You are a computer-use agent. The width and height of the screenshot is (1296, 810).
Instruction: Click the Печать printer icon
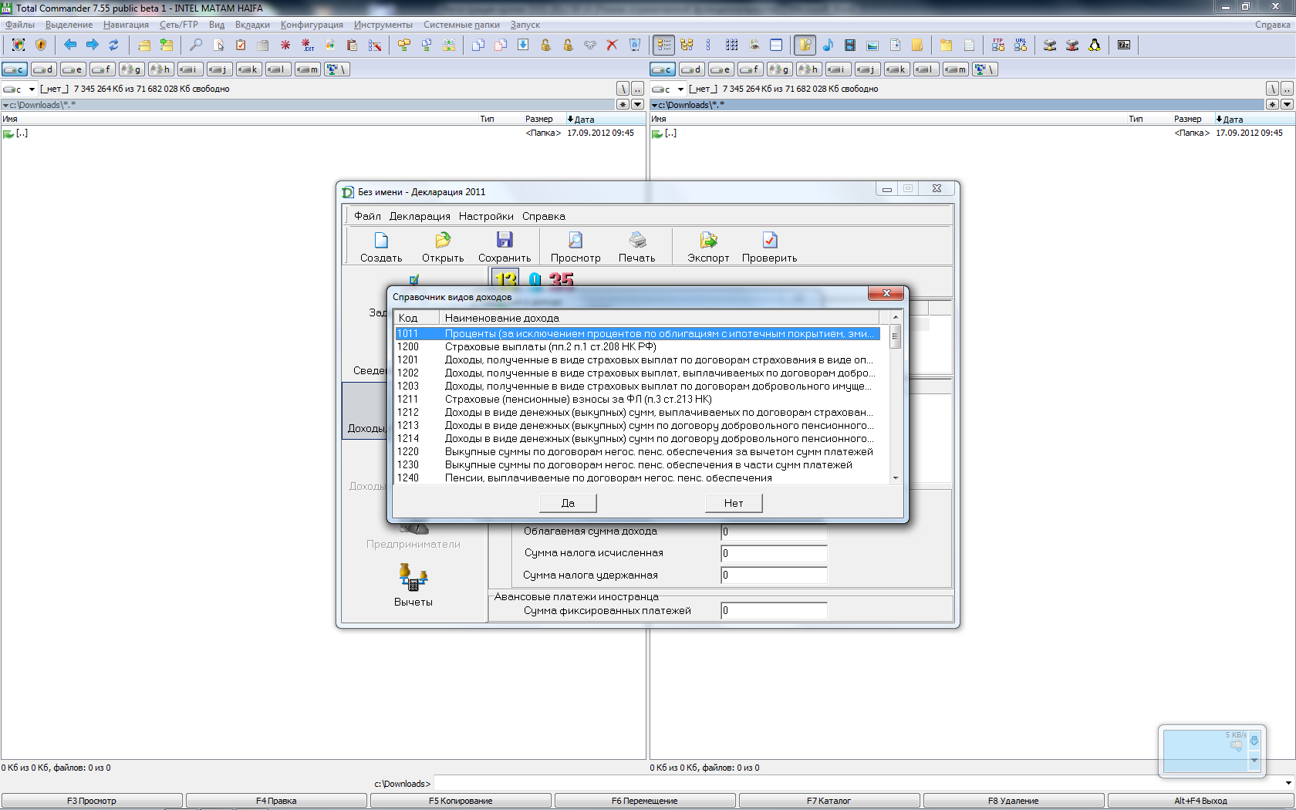click(637, 241)
